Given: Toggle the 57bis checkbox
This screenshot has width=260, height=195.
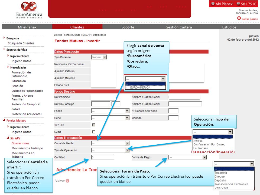Looking at the screenshot, I should click(x=94, y=132).
